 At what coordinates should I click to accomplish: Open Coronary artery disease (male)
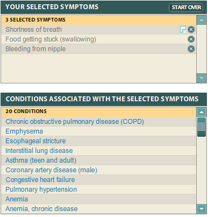52,170
